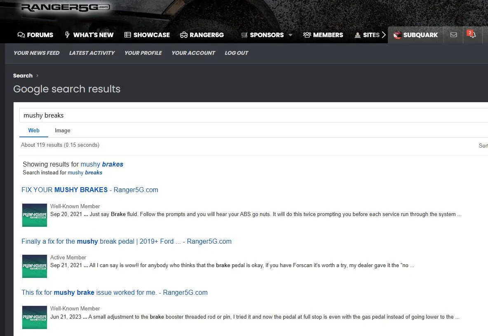Click the Sep 21, 2021 Forscan snippet text
The height and width of the screenshot is (336, 488).
click(232, 266)
